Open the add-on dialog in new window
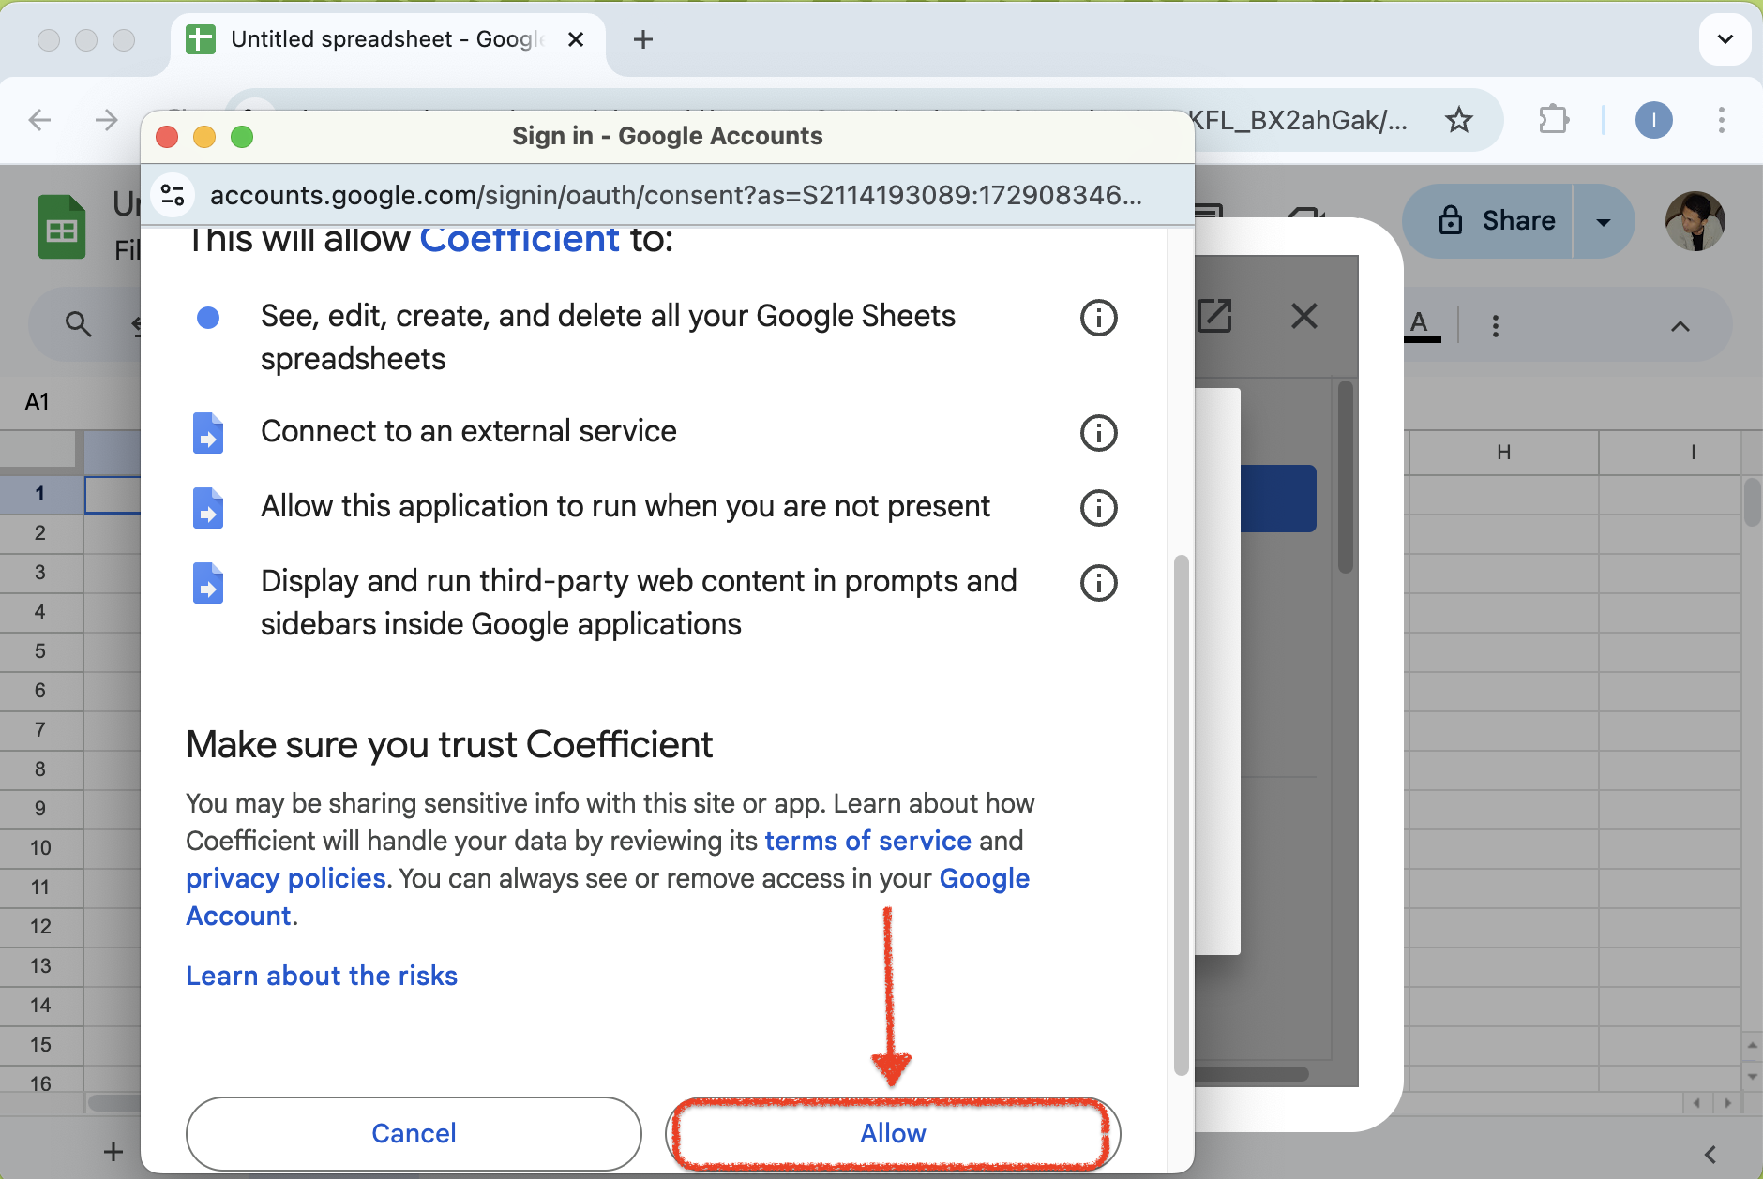Viewport: 1763px width, 1179px height. pyautogui.click(x=1214, y=316)
